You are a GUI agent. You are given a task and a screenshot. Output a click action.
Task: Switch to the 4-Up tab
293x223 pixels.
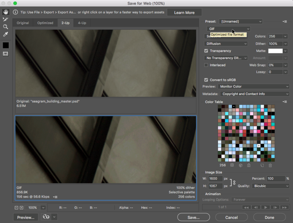tap(82, 23)
